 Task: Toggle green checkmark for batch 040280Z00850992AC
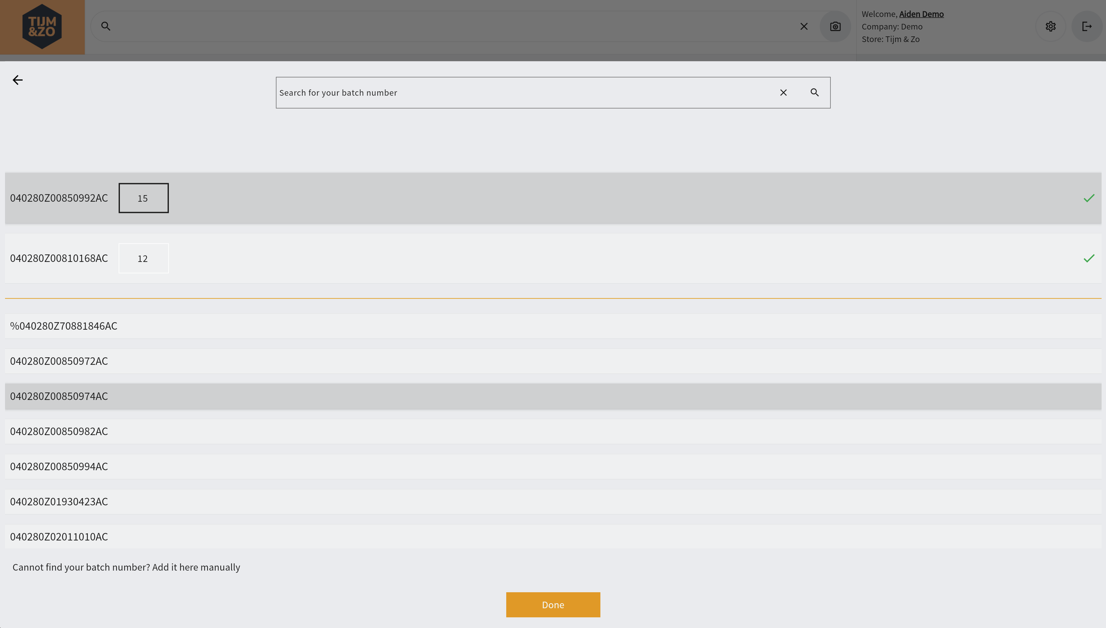pos(1089,198)
